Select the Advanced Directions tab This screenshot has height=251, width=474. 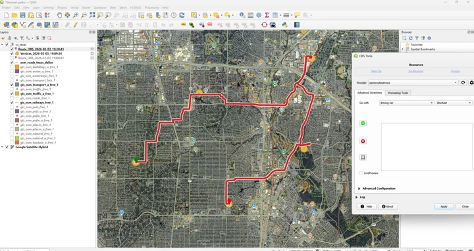[x=369, y=93]
